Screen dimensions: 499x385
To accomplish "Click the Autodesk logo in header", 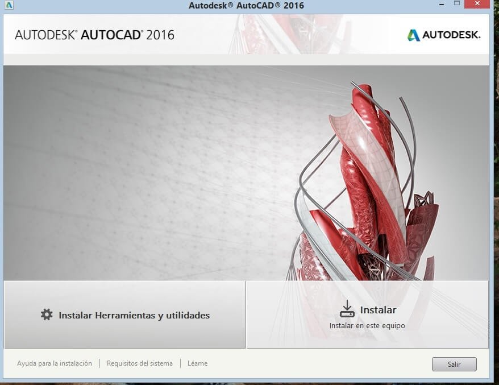I will pos(444,35).
